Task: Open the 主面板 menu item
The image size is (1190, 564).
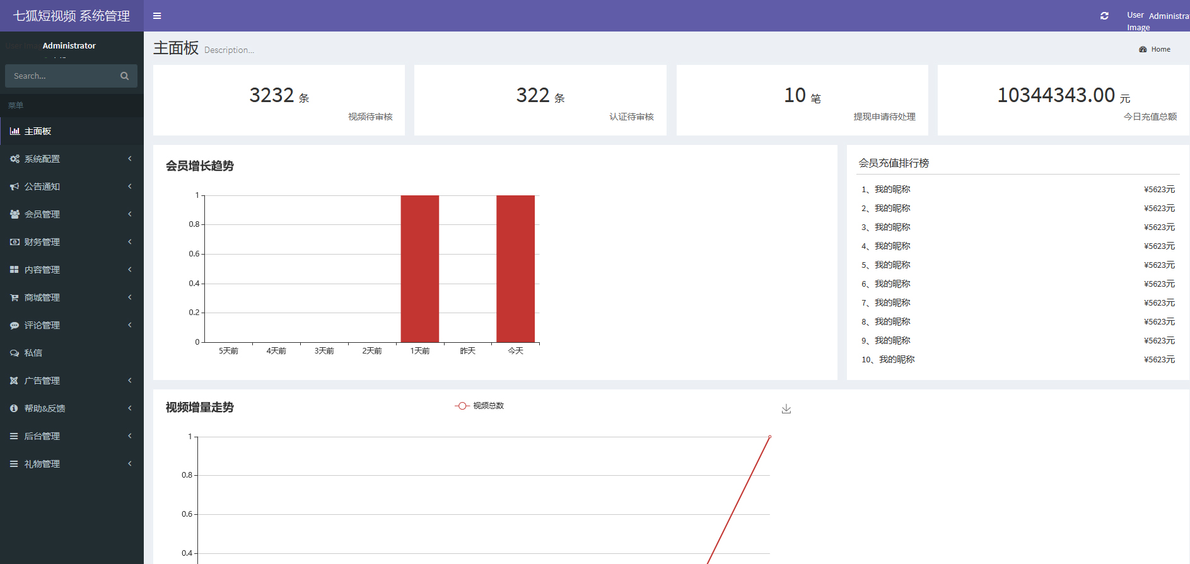Action: tap(38, 131)
